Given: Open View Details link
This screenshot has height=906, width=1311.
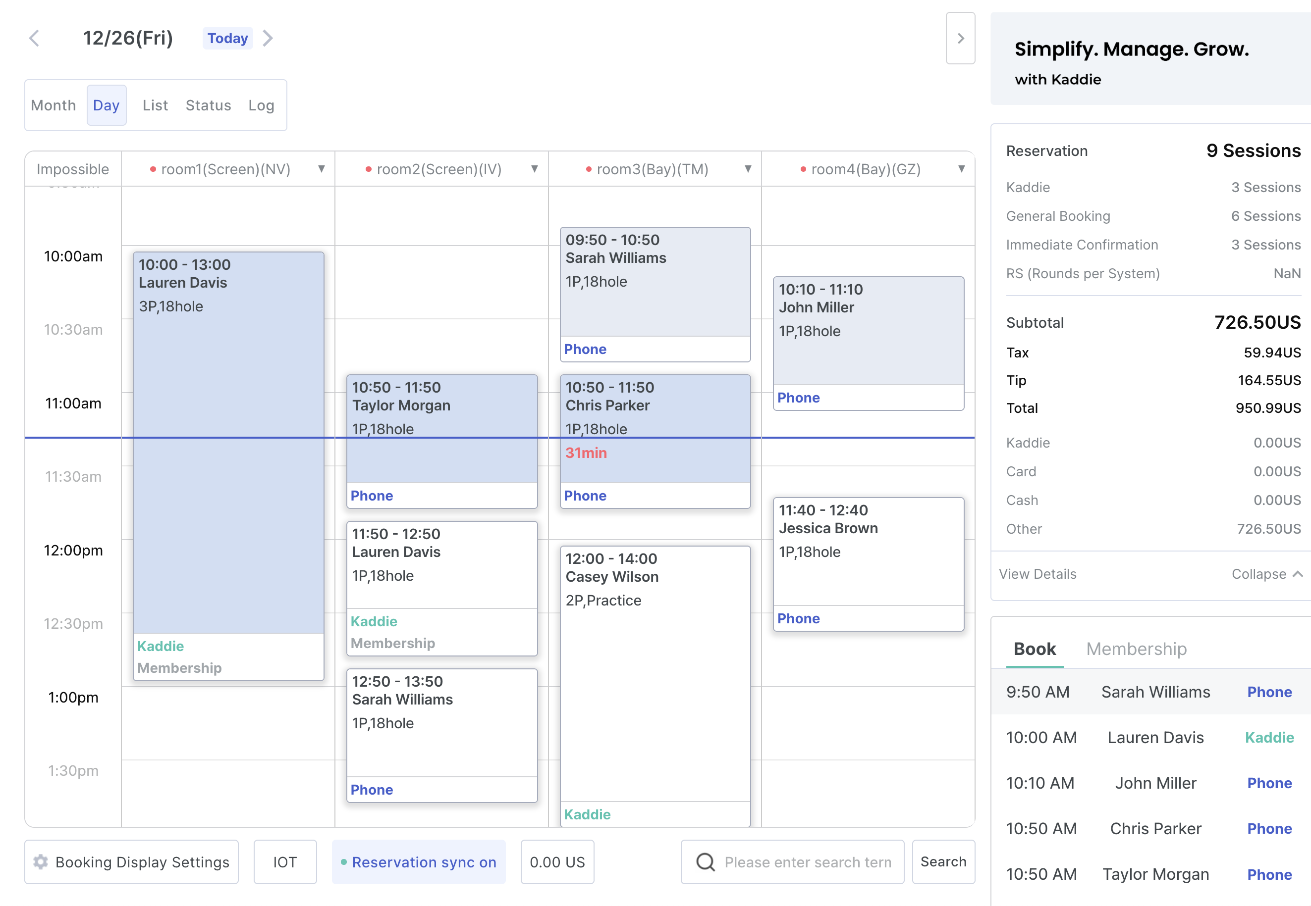Looking at the screenshot, I should [1037, 574].
